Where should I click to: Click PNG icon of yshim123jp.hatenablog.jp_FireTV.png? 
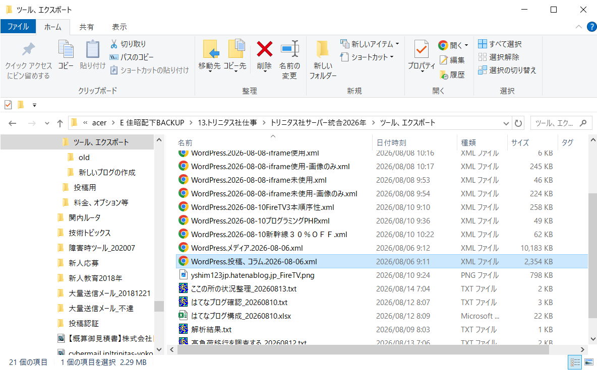pos(184,274)
